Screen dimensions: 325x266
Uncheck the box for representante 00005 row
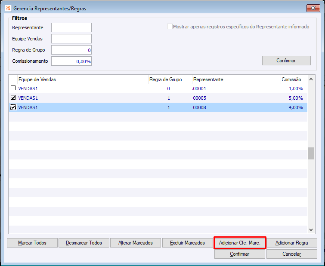[x=13, y=98]
